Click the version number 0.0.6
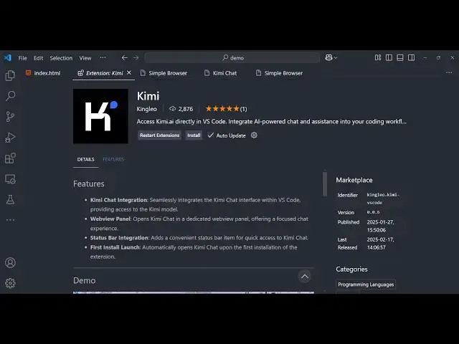Viewport: 459px width, 344px height. tap(373, 212)
